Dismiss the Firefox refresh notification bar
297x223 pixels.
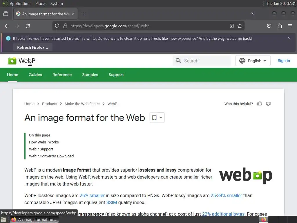point(289,38)
